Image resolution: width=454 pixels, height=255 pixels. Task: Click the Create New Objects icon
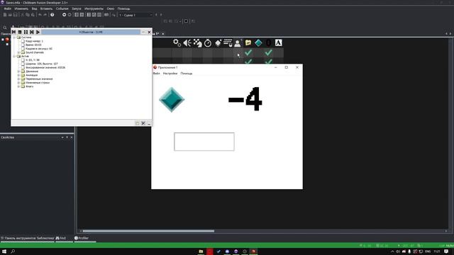coord(218,42)
